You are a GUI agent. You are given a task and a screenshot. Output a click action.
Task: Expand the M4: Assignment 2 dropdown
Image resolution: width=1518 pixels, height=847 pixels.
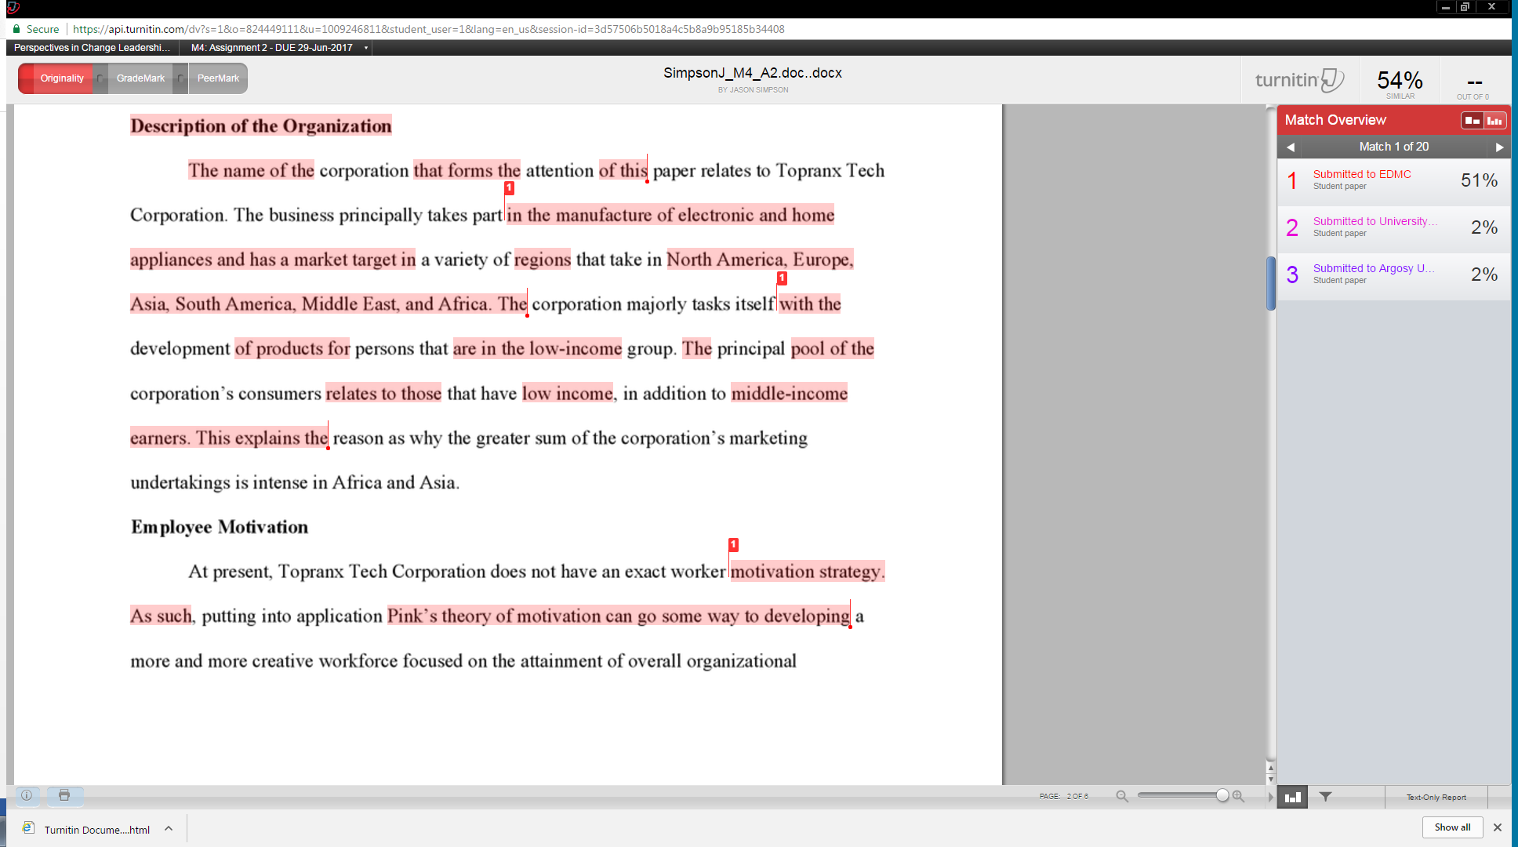click(x=364, y=47)
